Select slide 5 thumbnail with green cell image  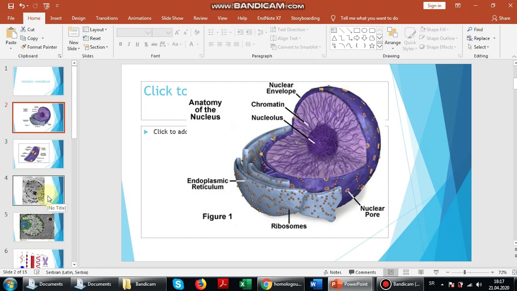(38, 227)
